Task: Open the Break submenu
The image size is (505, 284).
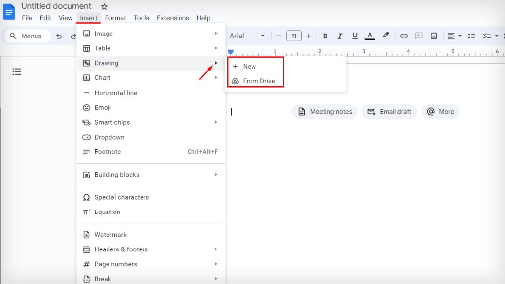Action: click(151, 279)
